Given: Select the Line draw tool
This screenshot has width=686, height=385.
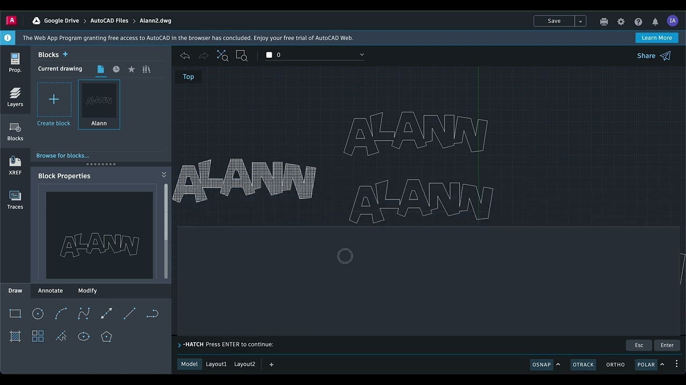Looking at the screenshot, I should tap(129, 314).
